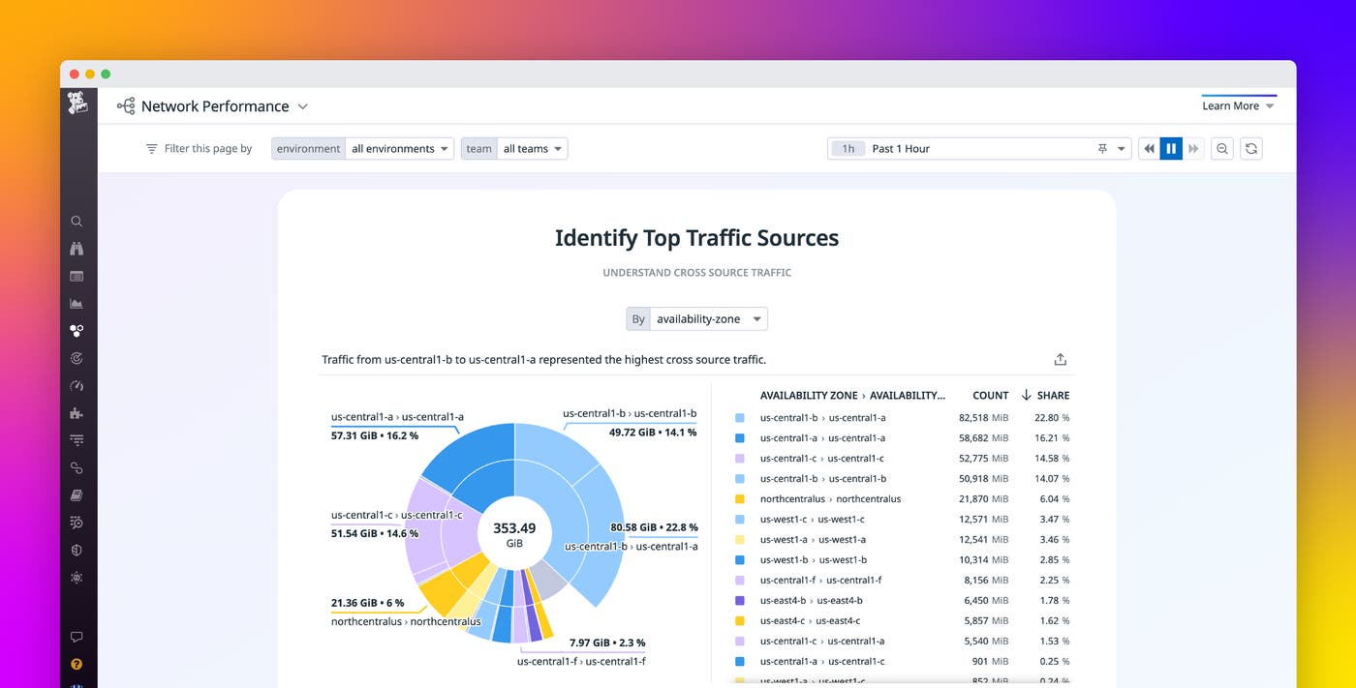Select the Logs icon in the left sidebar
Image resolution: width=1356 pixels, height=688 pixels.
(77, 494)
